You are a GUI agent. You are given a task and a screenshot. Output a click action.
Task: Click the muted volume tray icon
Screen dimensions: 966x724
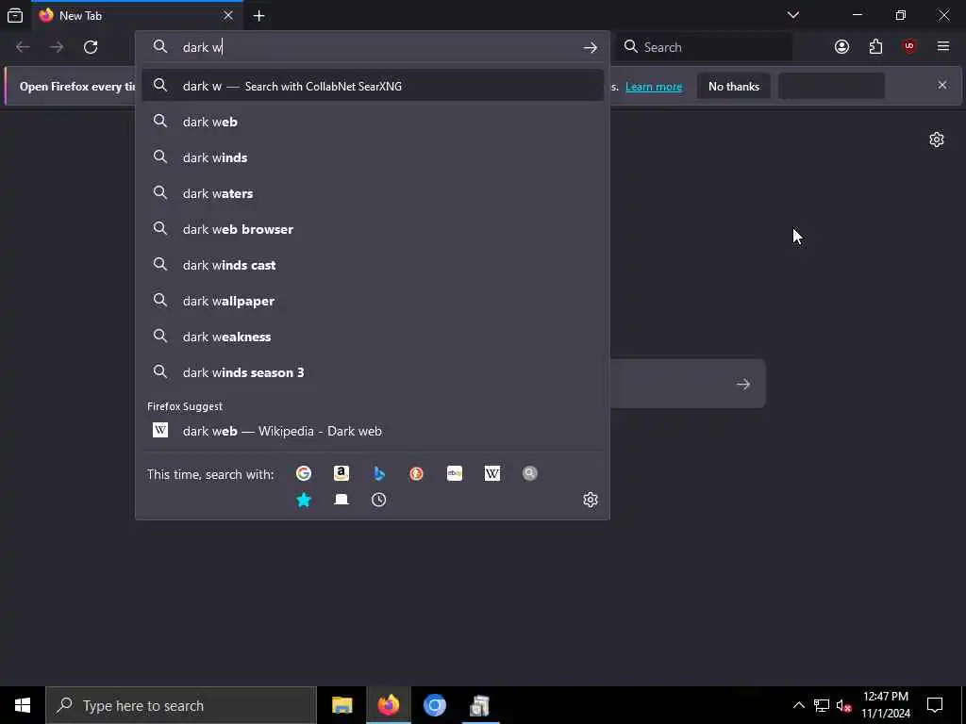pyautogui.click(x=844, y=705)
